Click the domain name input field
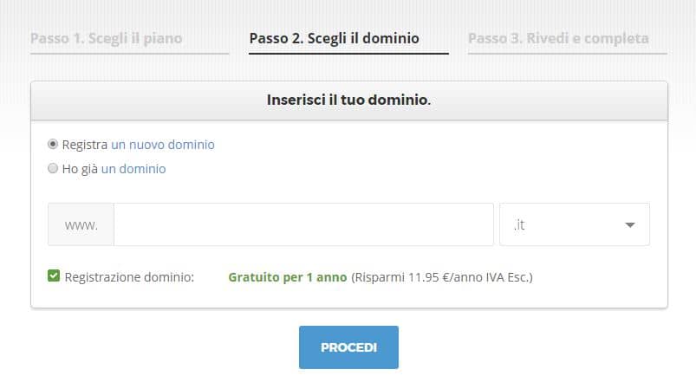Screen dimensions: 696x376 coord(303,224)
